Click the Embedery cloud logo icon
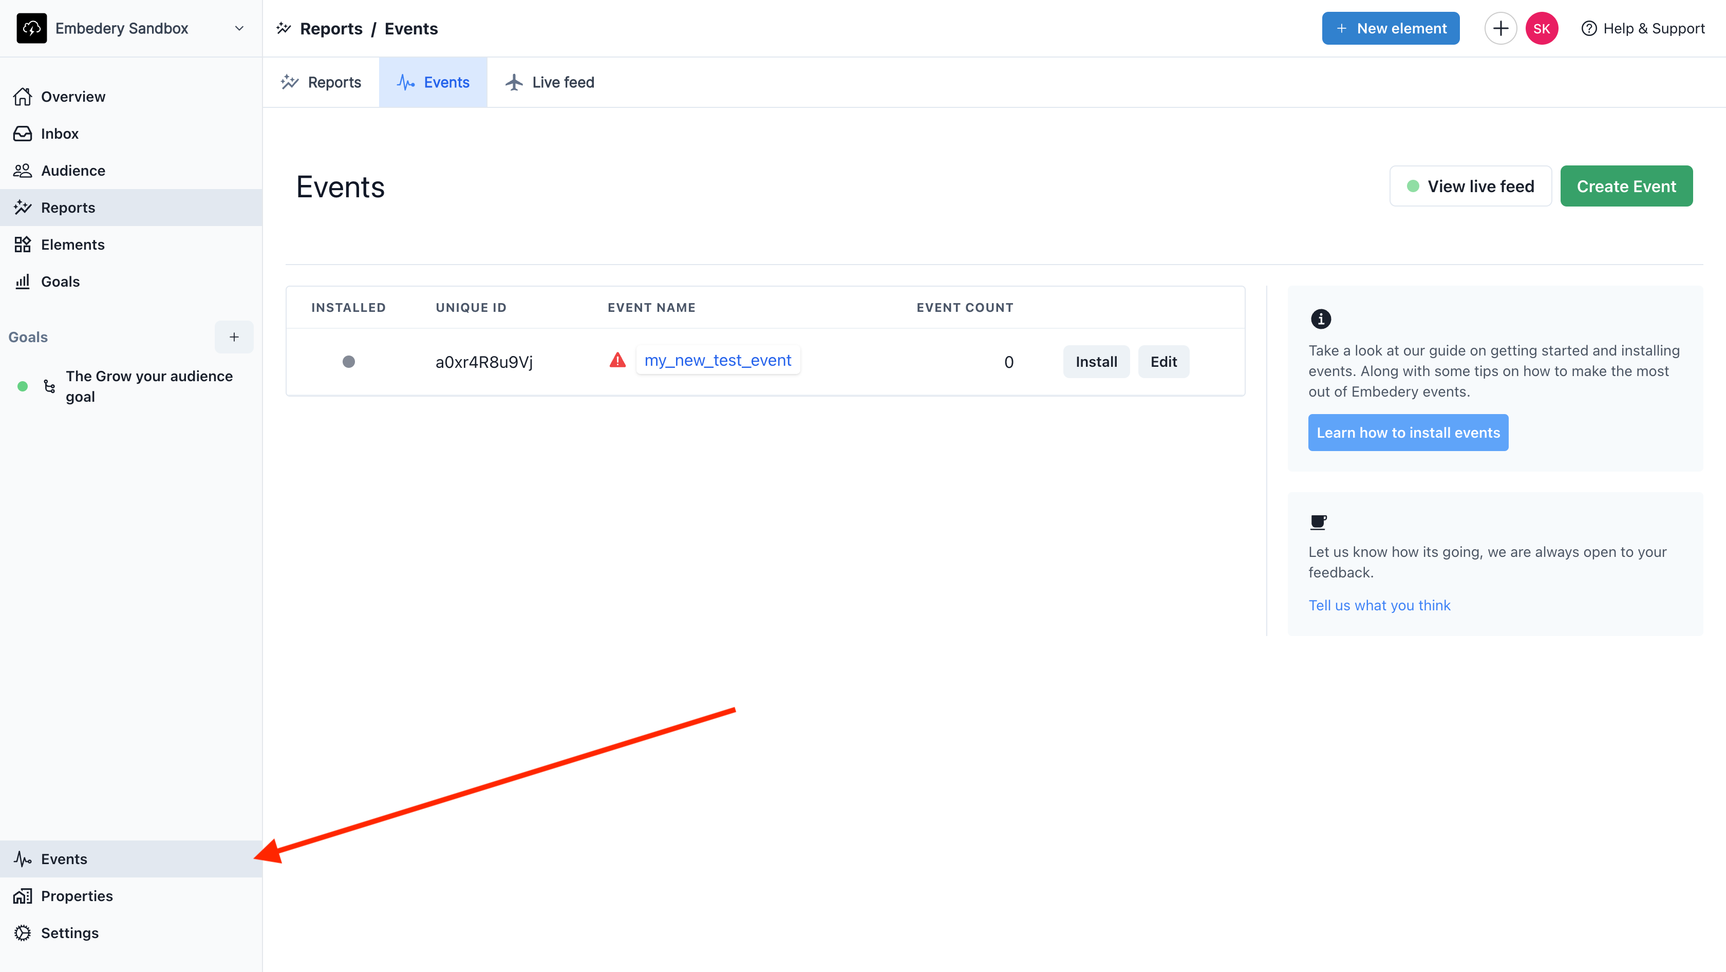The image size is (1726, 972). 31,28
